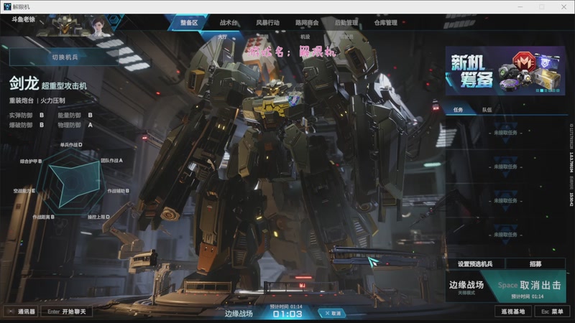Click the second 未接取任务 slot
This screenshot has height=323, width=575.
(x=505, y=167)
